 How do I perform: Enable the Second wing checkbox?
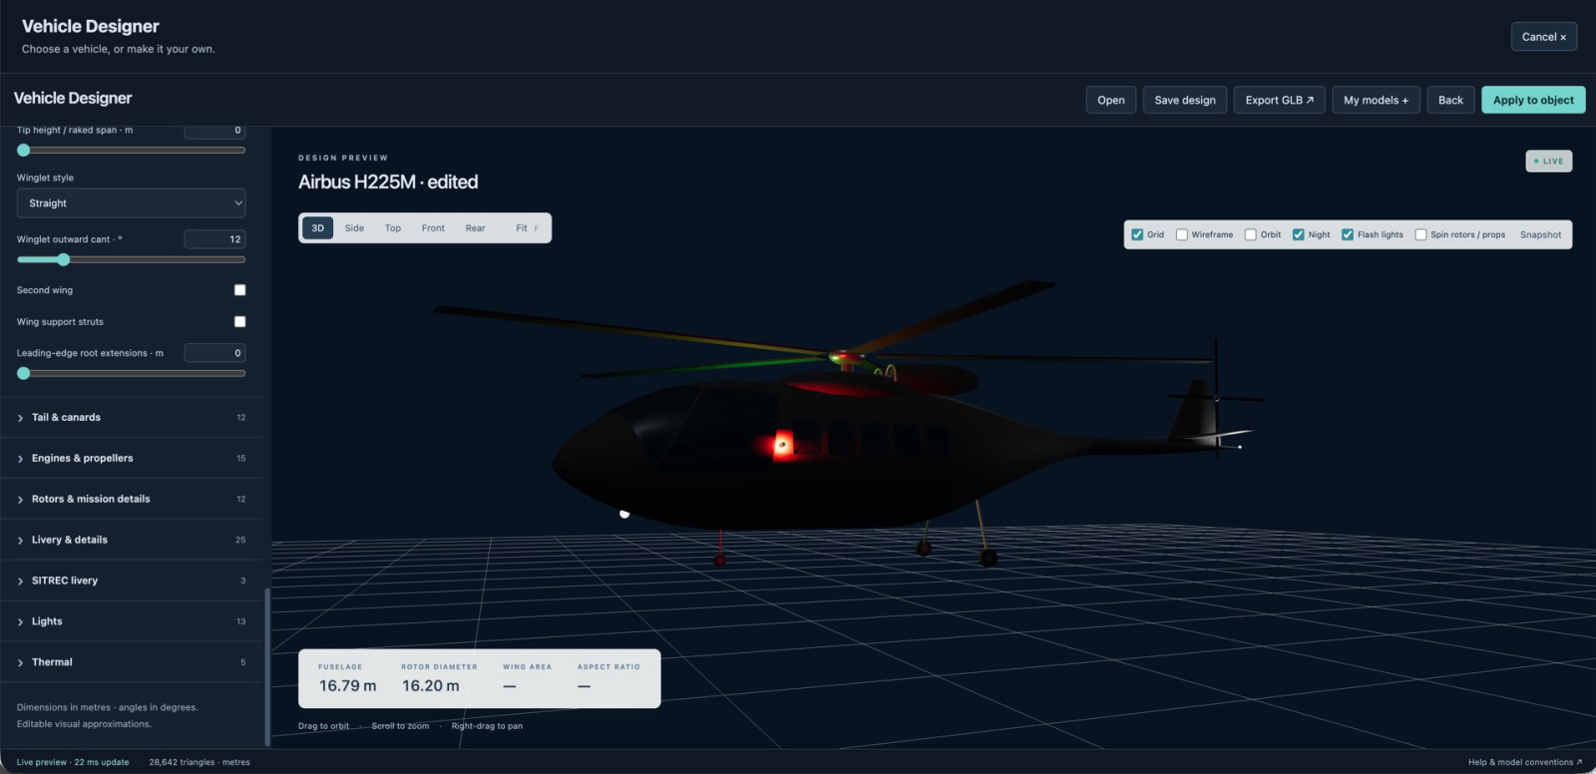239,290
